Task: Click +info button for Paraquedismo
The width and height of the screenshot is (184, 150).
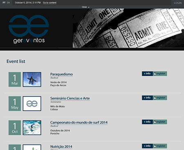Action: tap(147, 74)
